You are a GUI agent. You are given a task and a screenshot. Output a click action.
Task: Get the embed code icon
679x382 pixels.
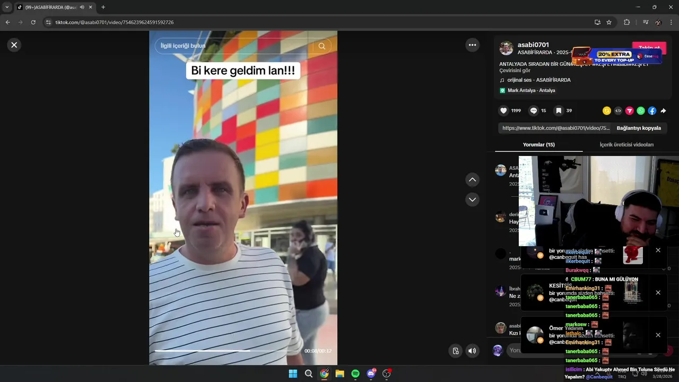point(618,111)
